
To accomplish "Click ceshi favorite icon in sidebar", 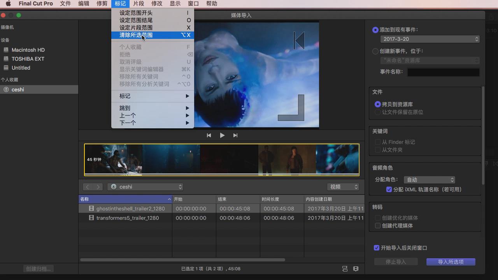I will 6,89.
